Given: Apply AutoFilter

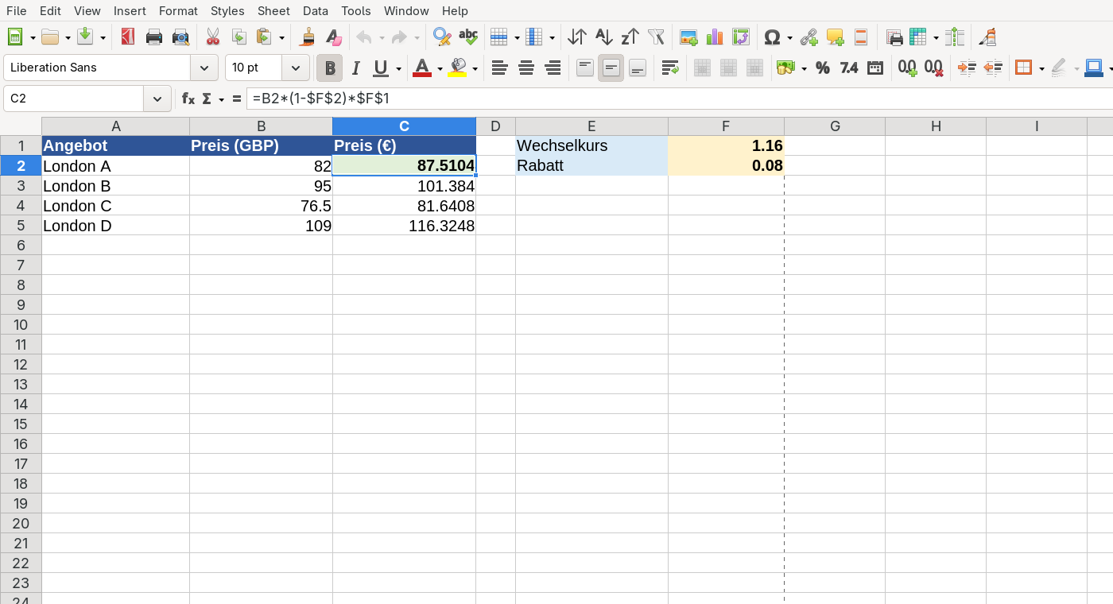Looking at the screenshot, I should click(x=656, y=37).
